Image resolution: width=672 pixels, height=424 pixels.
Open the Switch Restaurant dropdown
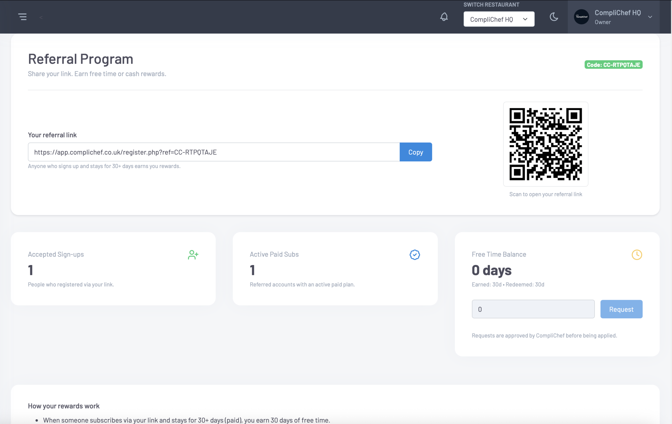click(x=499, y=19)
